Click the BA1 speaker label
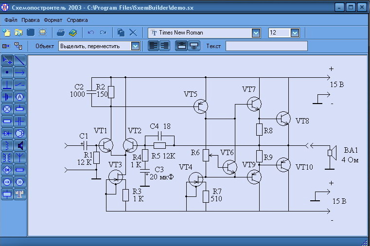 tap(351, 150)
